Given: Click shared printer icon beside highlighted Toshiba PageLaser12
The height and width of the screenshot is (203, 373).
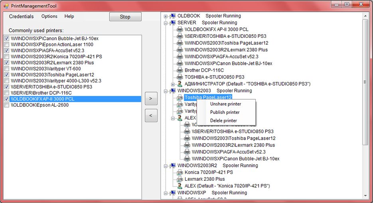Looking at the screenshot, I should [180, 98].
